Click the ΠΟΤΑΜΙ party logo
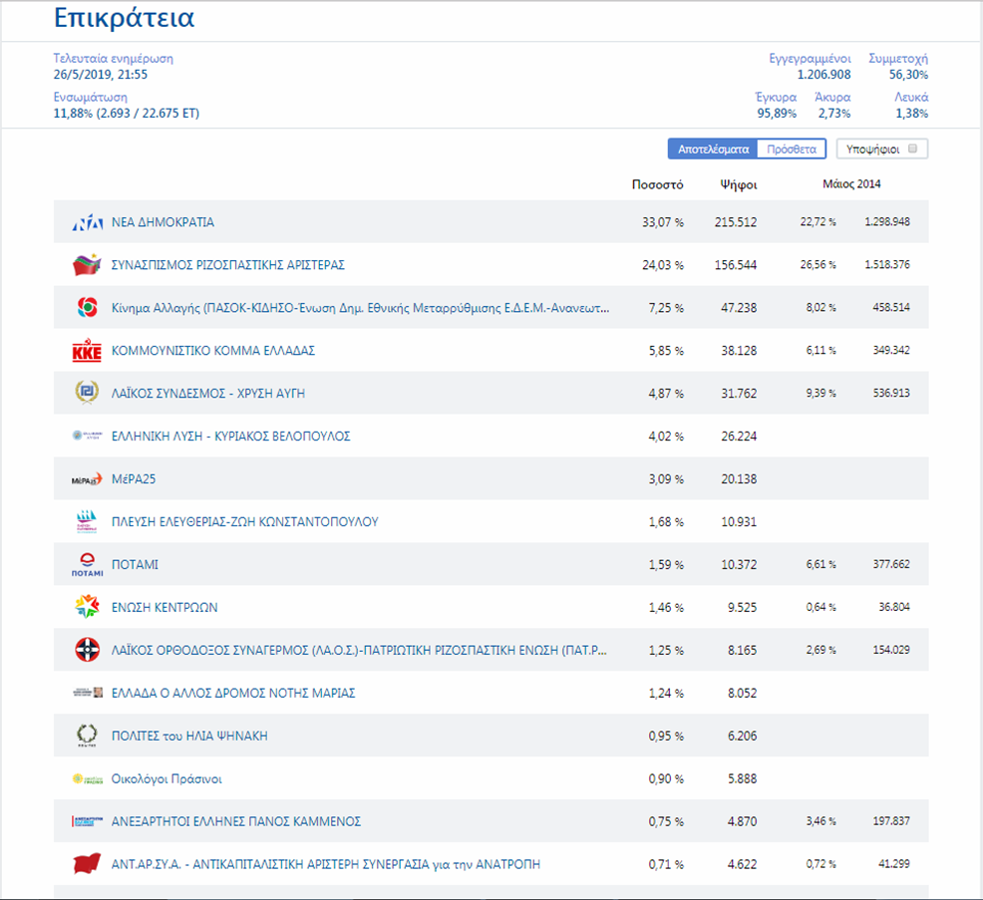This screenshot has width=983, height=900. click(x=87, y=565)
